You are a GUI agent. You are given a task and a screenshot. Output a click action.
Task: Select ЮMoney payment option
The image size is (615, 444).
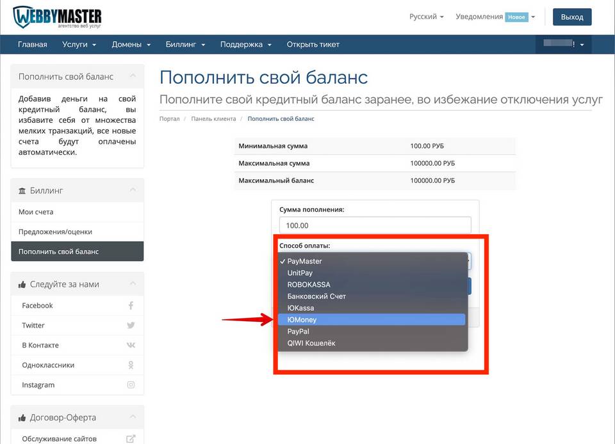tap(372, 320)
